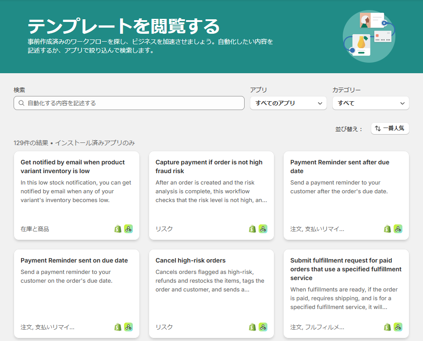Open the すべて category dropdown
This screenshot has width=423, height=341.
click(x=371, y=103)
